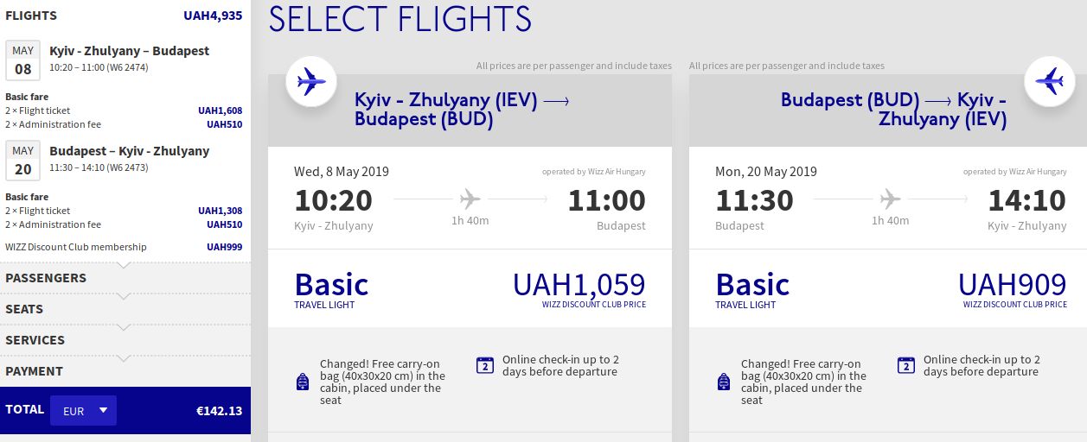Click the Budapest – Kyiv - Zhulyany itinerary
Viewport: 1087px width, 442px height.
tap(129, 151)
